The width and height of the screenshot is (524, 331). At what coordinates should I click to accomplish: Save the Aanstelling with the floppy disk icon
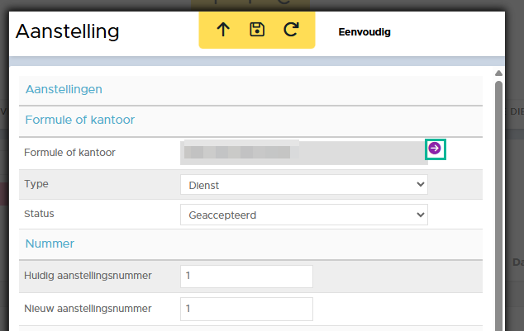click(x=257, y=30)
